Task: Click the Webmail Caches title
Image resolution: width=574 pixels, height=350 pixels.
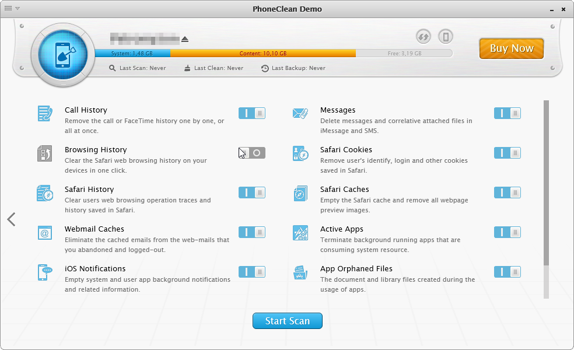Action: (x=94, y=229)
